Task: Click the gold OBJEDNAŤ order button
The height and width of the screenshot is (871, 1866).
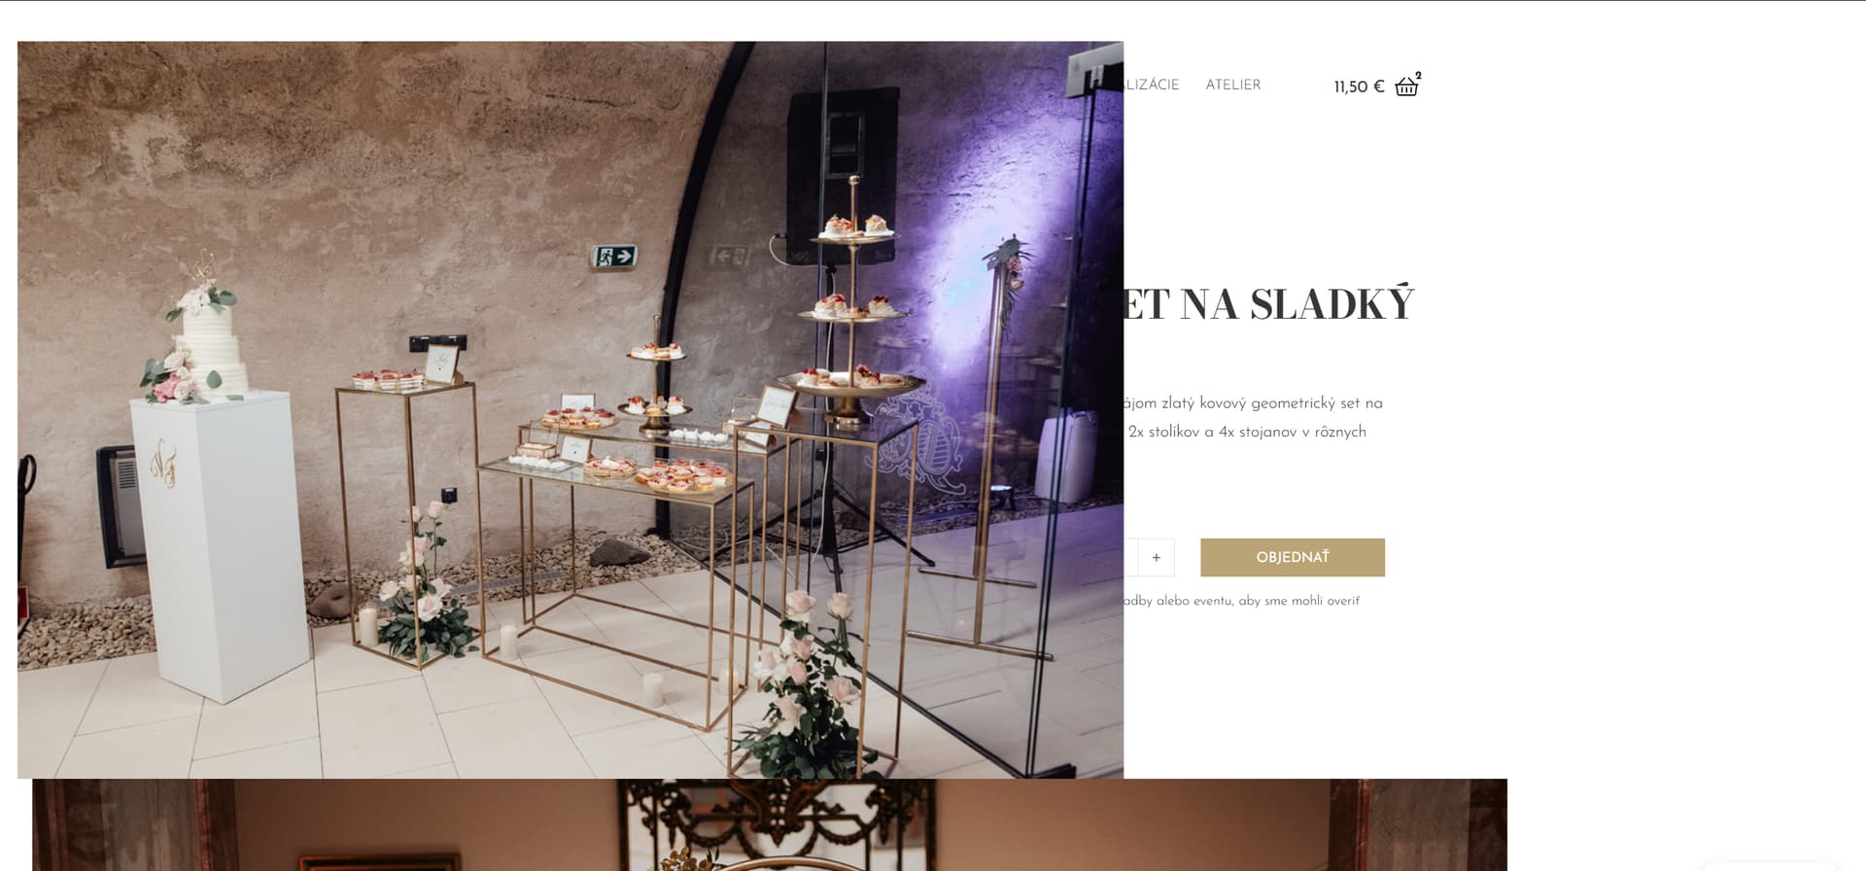Action: point(1292,557)
